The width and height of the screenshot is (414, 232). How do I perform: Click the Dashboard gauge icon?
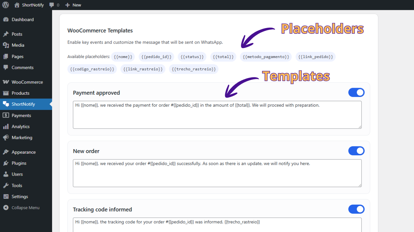pos(6,20)
